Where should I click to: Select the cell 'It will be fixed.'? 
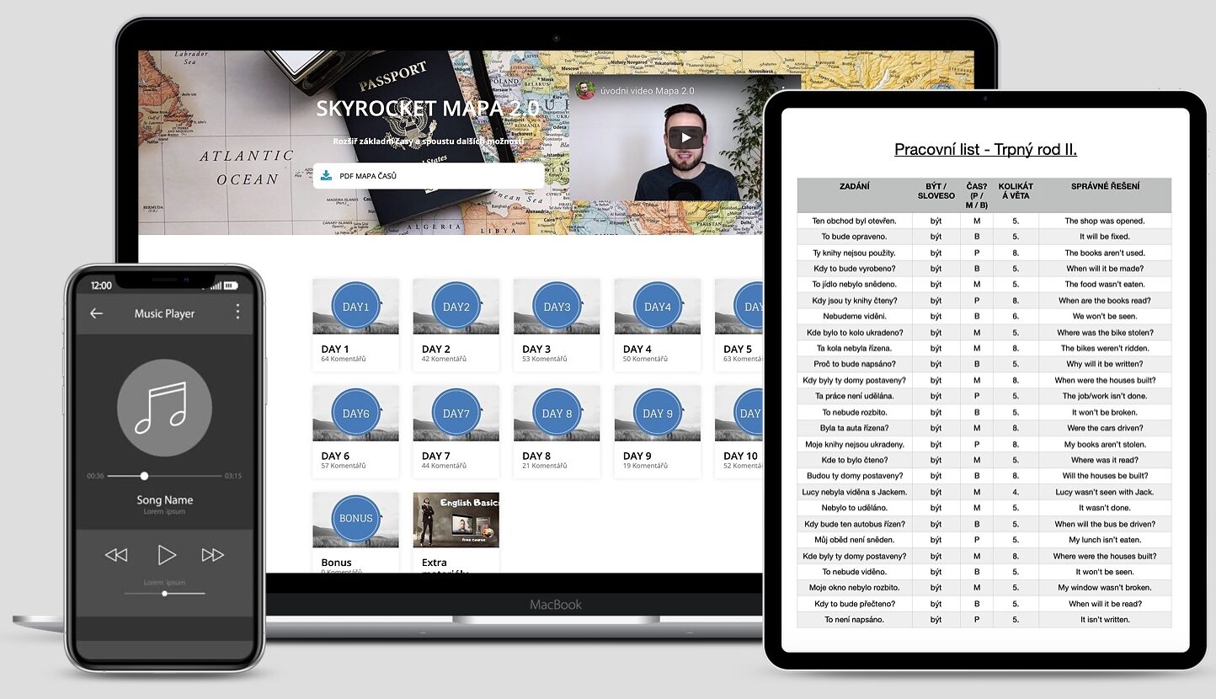tap(1105, 237)
